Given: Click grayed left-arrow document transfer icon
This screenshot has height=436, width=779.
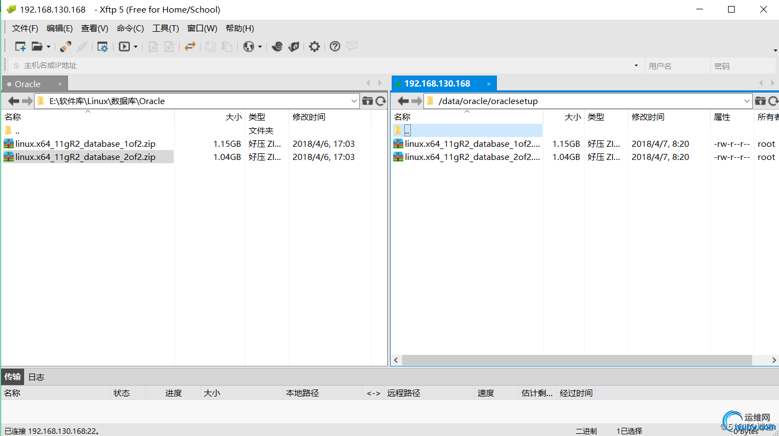Looking at the screenshot, I should point(153,47).
